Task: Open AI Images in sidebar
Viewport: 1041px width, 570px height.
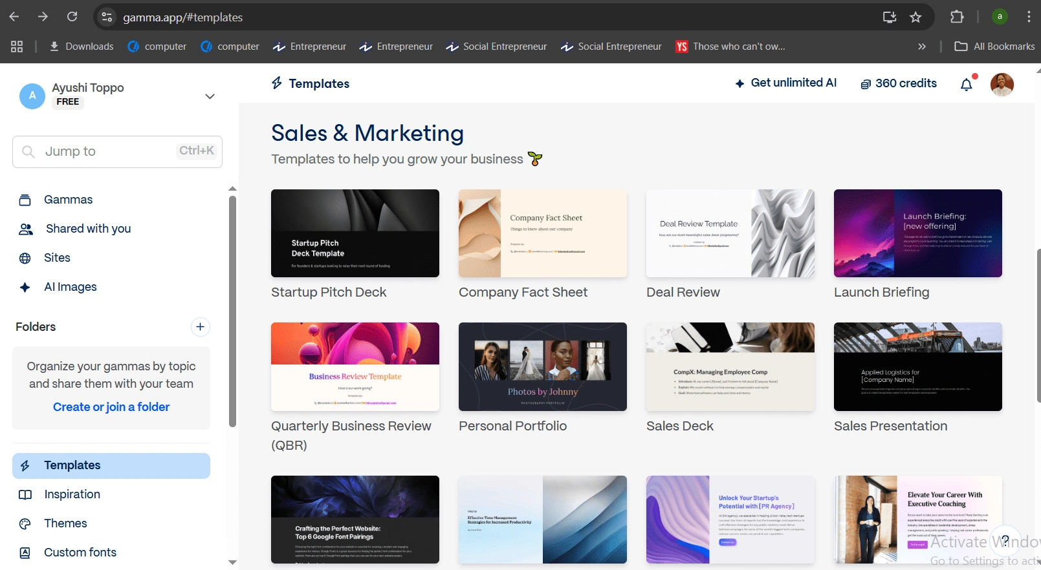Action: pyautogui.click(x=70, y=287)
